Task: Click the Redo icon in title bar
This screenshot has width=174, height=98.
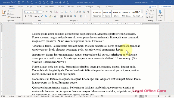Action: 28,2
